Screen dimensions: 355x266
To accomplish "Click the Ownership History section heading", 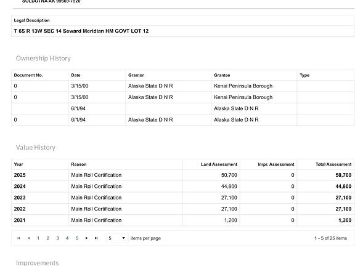I will [43, 58].
